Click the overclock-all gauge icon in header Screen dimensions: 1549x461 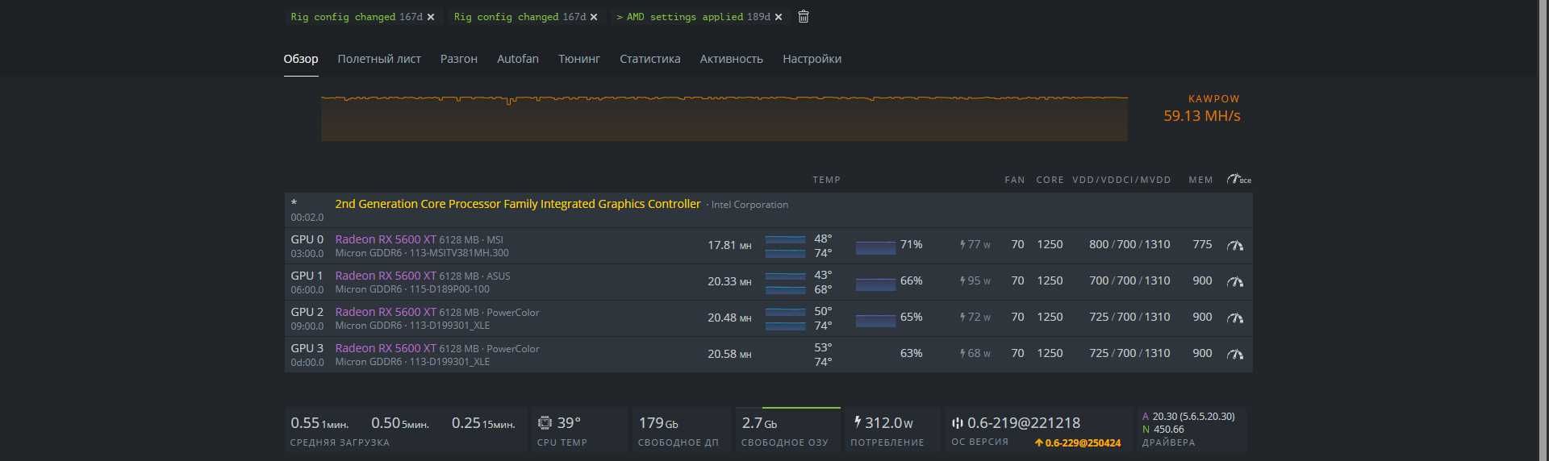(1238, 179)
